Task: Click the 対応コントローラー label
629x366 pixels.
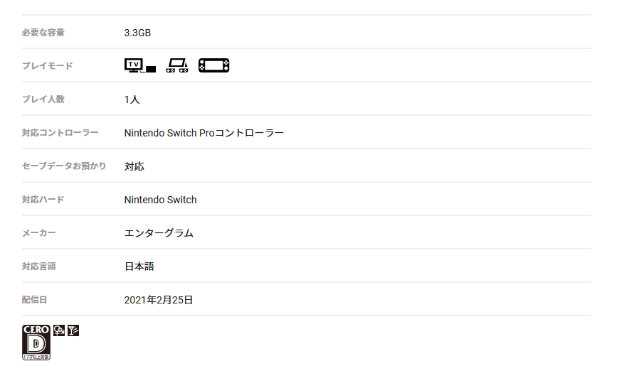Action: coord(60,133)
